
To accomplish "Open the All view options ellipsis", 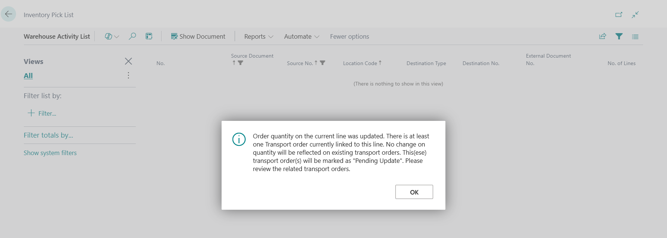I will click(128, 75).
